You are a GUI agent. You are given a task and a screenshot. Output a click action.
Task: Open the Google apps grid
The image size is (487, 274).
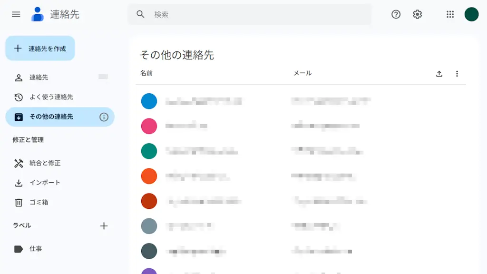coord(449,14)
